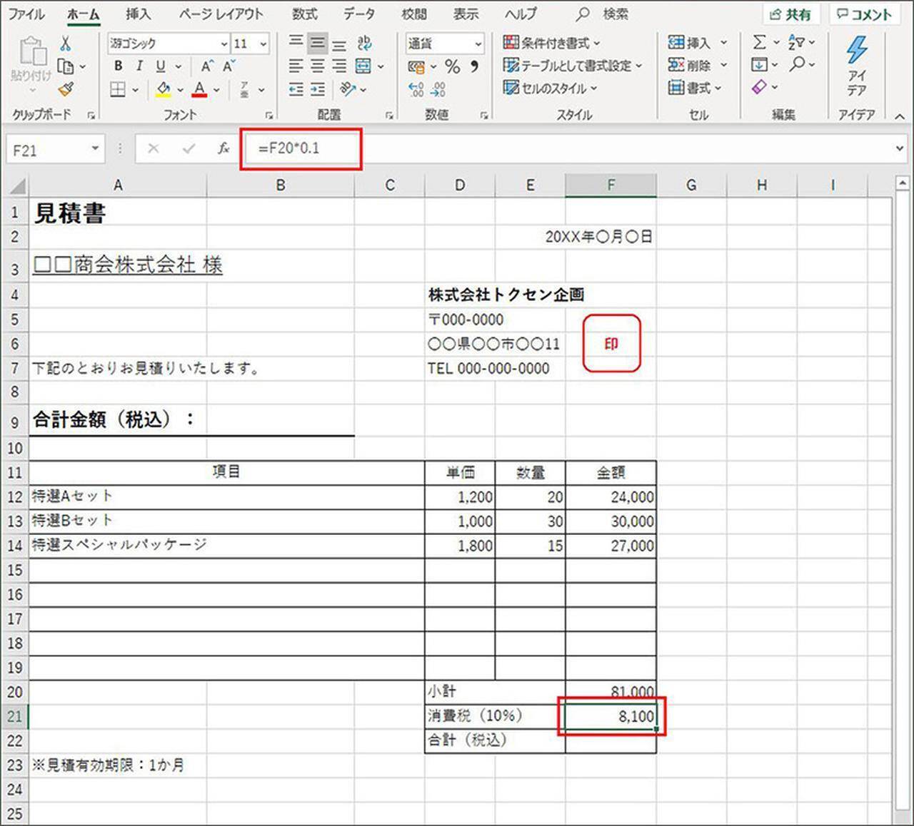Click the wrap text icon

pos(364,43)
